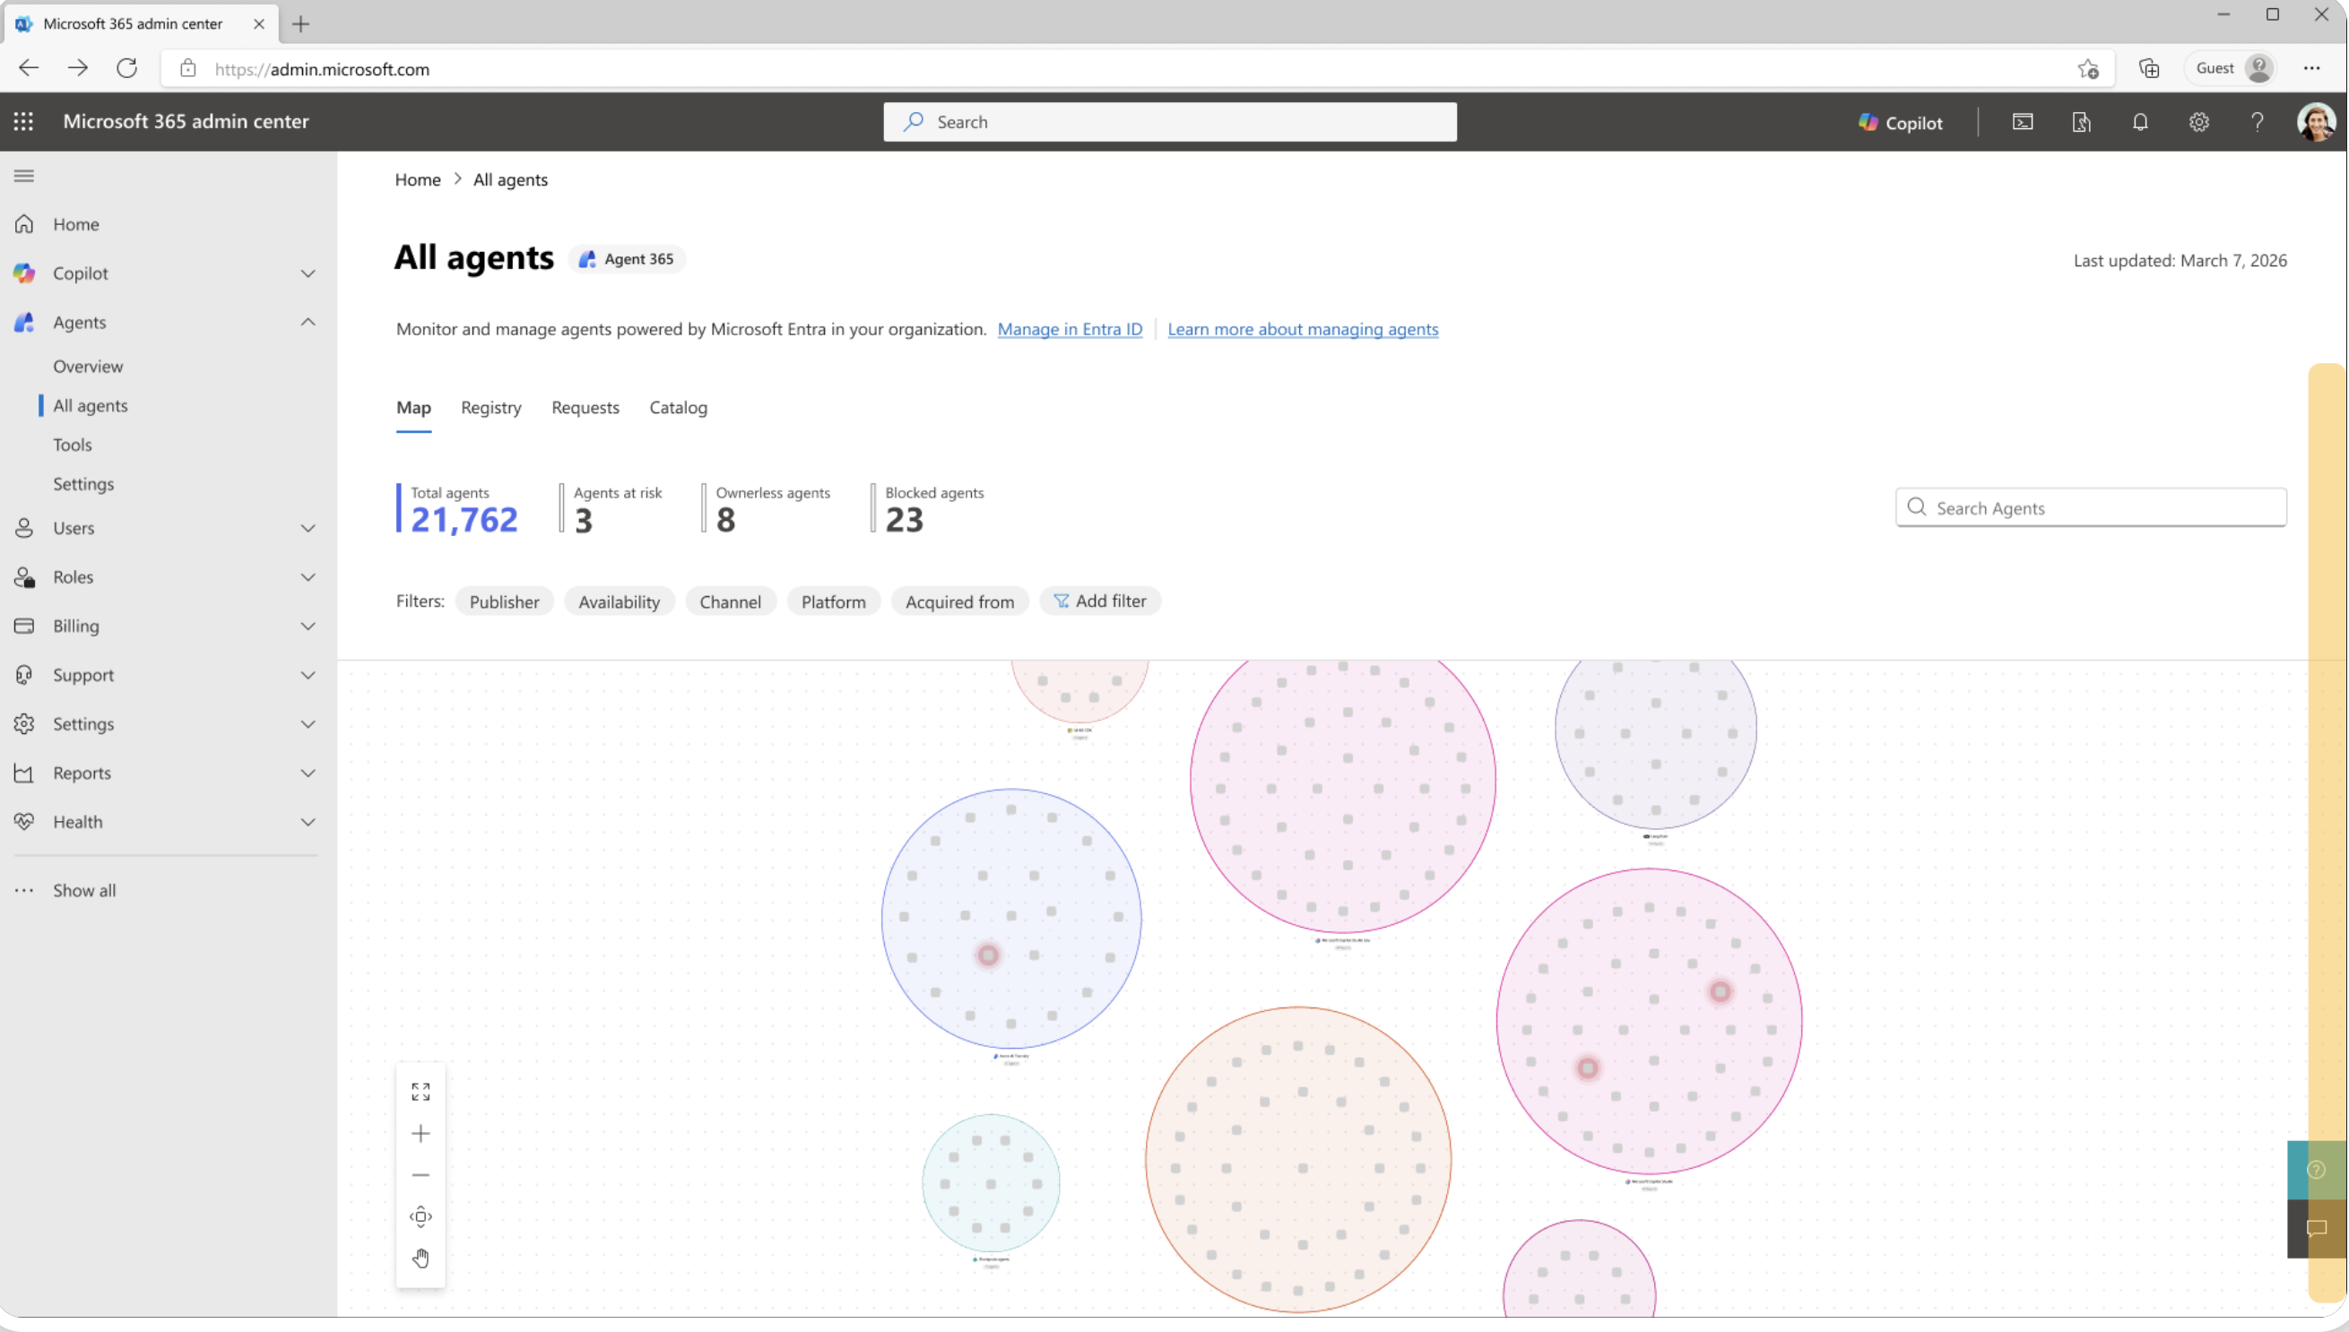Fit the agent map to screen
The image size is (2349, 1332).
[x=420, y=1092]
